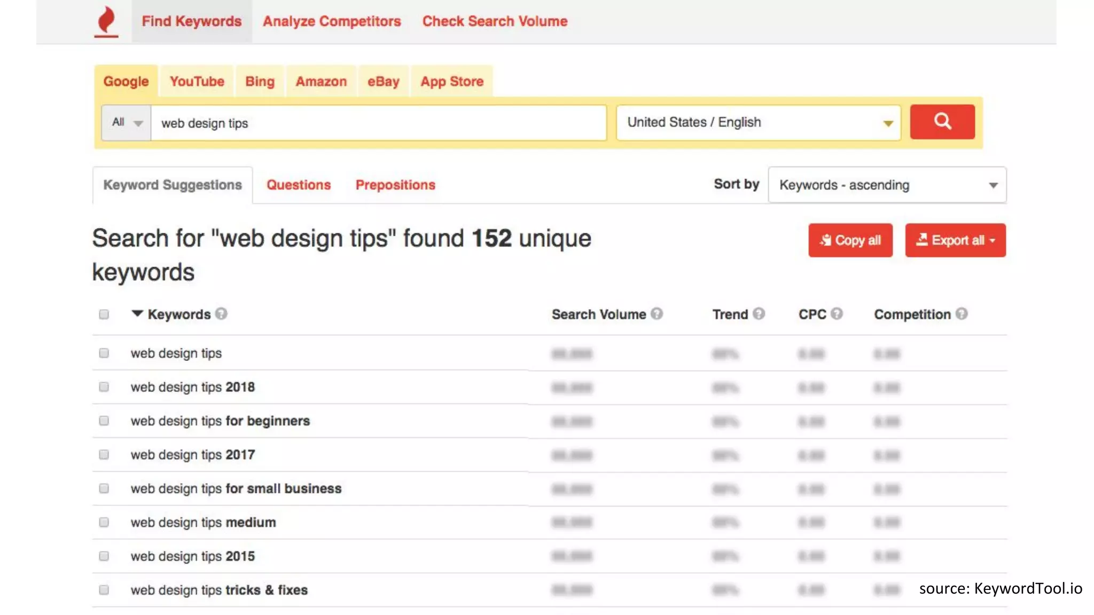Click help icon next to Keywords header
This screenshot has height=615, width=1094.
[221, 314]
